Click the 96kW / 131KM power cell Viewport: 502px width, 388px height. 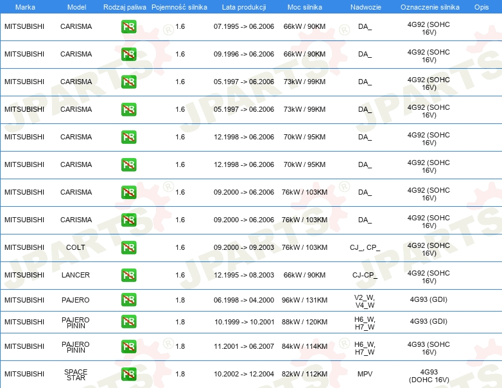pyautogui.click(x=304, y=300)
